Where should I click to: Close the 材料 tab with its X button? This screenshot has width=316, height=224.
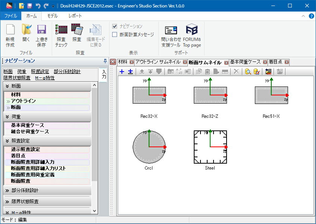[x=132, y=62]
